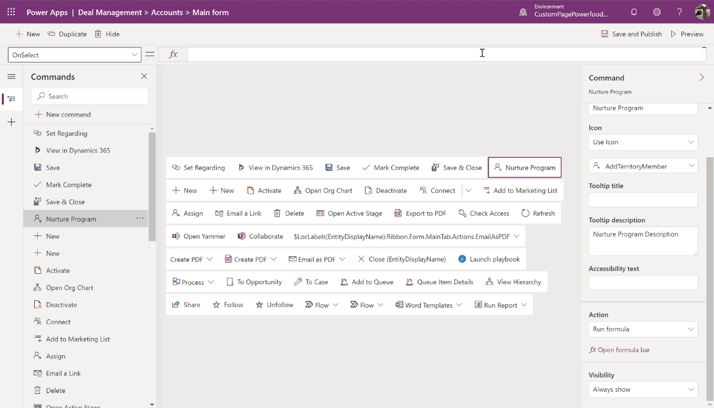
Task: Open the Run formula action dropdown
Action: [x=643, y=329]
